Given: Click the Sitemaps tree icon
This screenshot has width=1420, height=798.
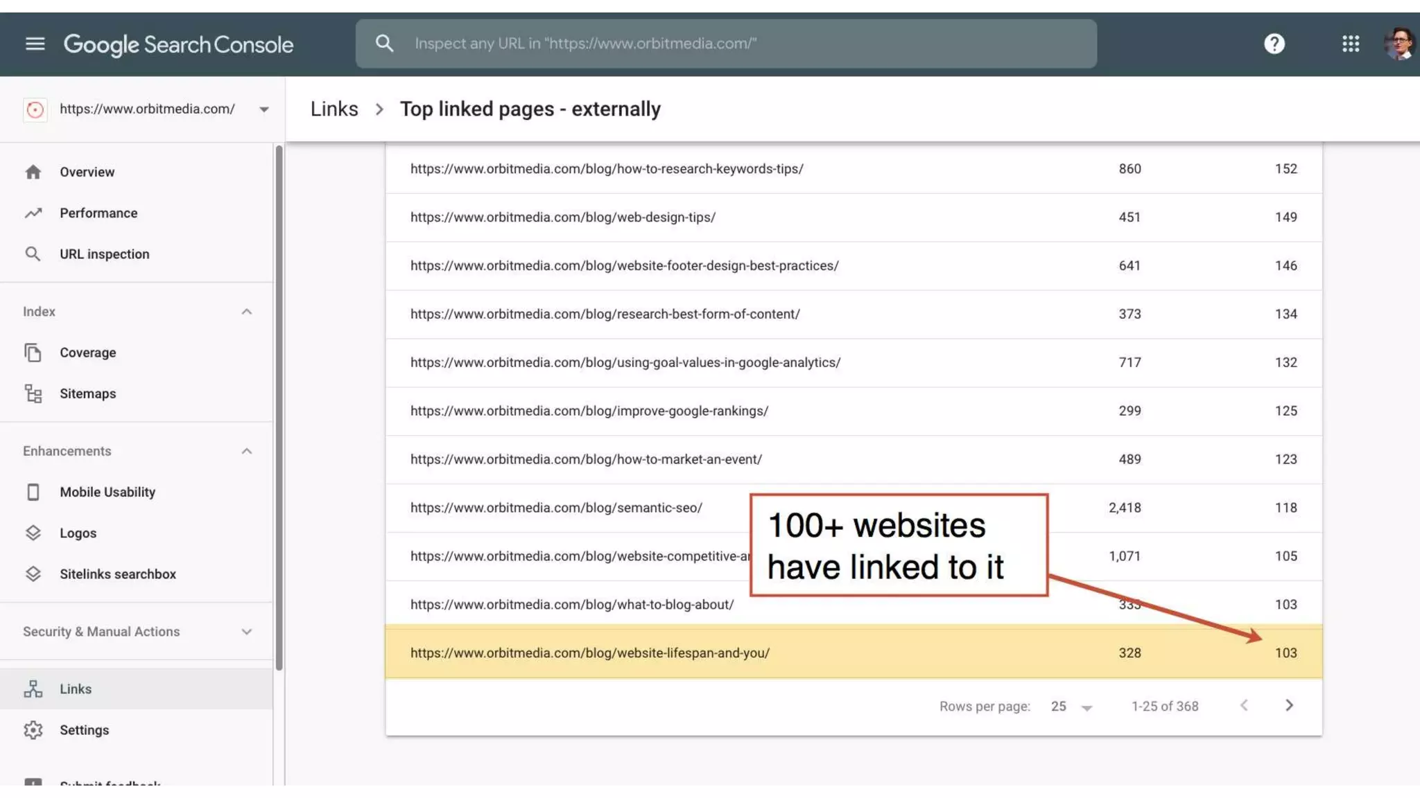Looking at the screenshot, I should 33,393.
